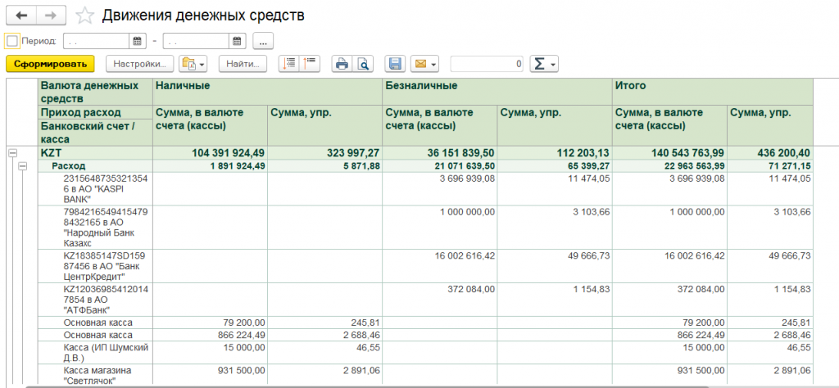Enable the Период checkbox
Image resolution: width=839 pixels, height=388 pixels.
coord(11,41)
